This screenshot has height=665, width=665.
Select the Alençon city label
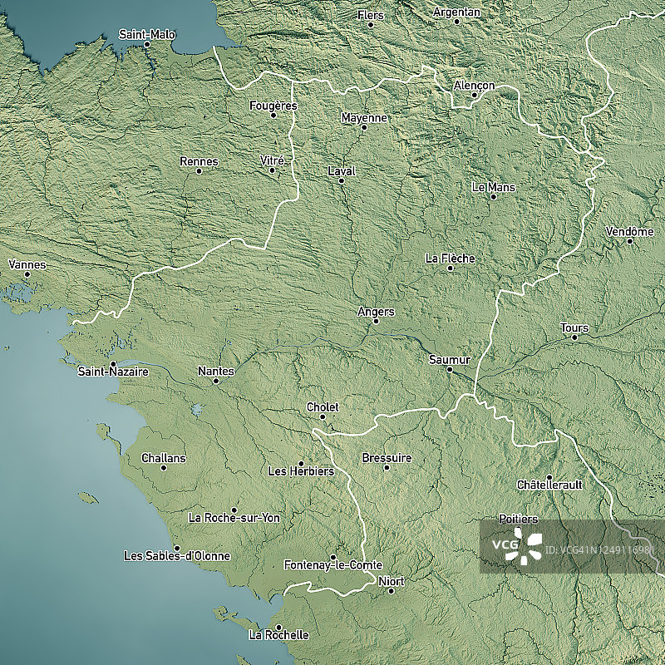tap(474, 86)
